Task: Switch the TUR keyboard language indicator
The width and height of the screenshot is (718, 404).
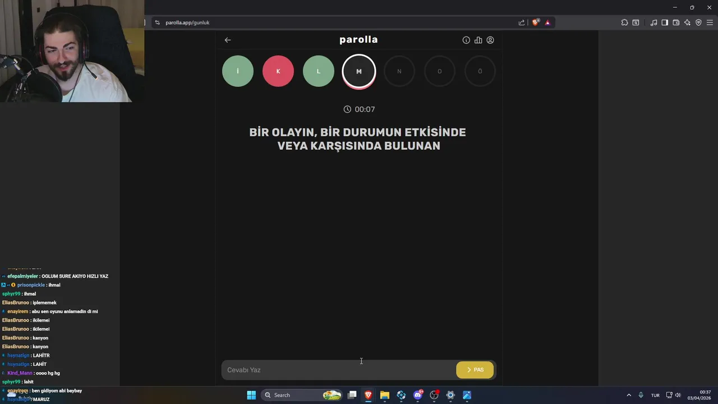Action: [x=655, y=395]
